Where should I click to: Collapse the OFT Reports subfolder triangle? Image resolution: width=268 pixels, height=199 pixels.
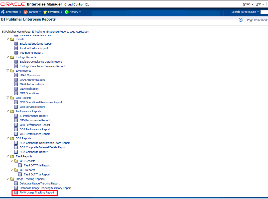(12, 161)
